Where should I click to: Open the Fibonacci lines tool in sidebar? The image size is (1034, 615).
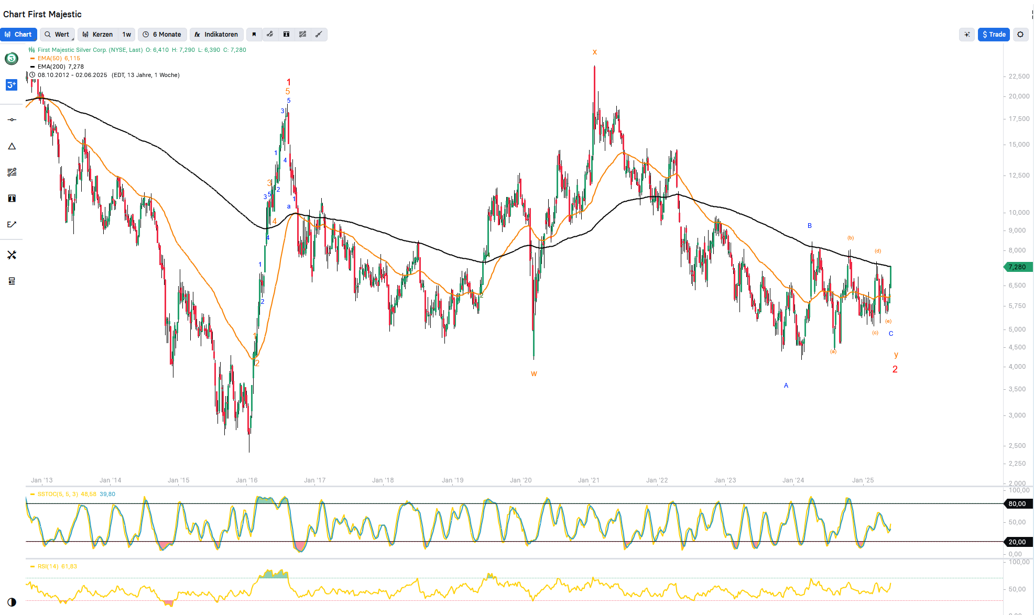[x=12, y=172]
